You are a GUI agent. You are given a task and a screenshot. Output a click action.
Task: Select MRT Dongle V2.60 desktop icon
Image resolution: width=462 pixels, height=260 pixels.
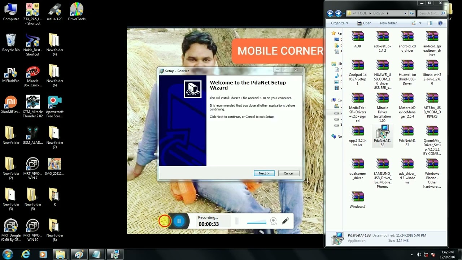[11, 230]
